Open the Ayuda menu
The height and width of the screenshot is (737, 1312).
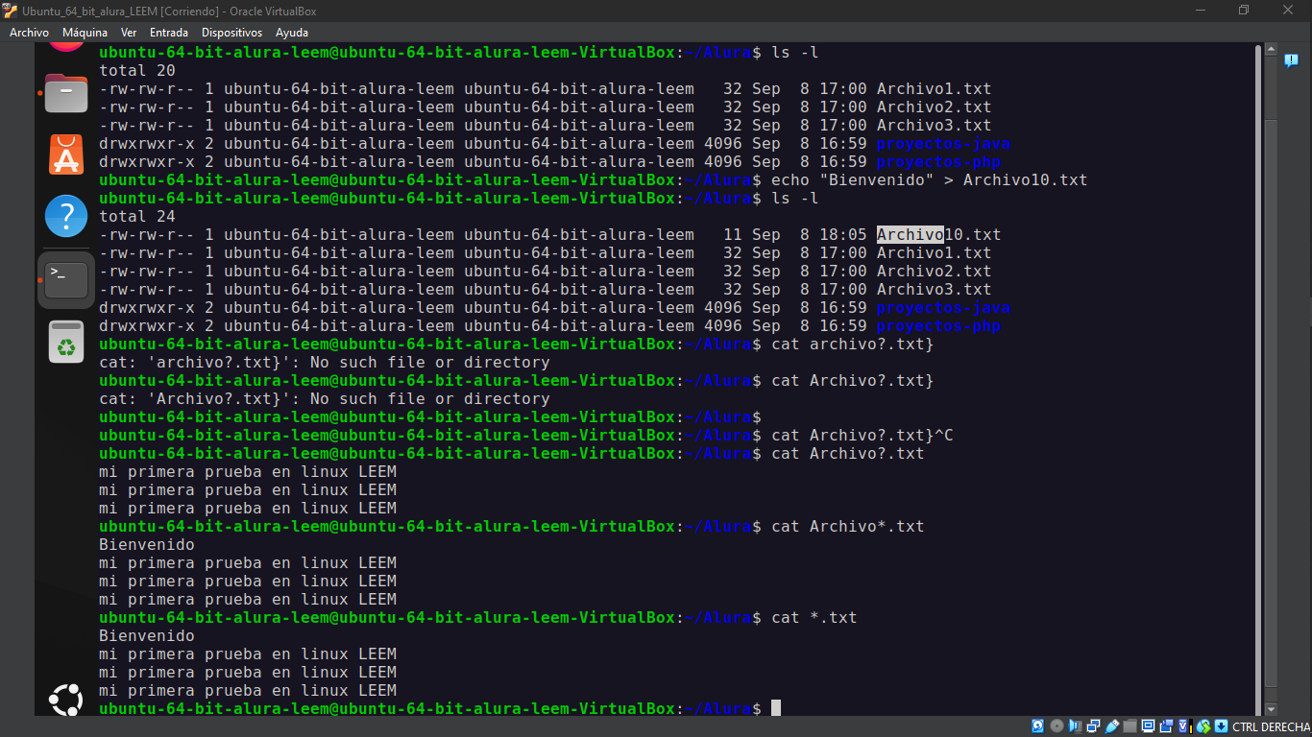click(x=292, y=33)
